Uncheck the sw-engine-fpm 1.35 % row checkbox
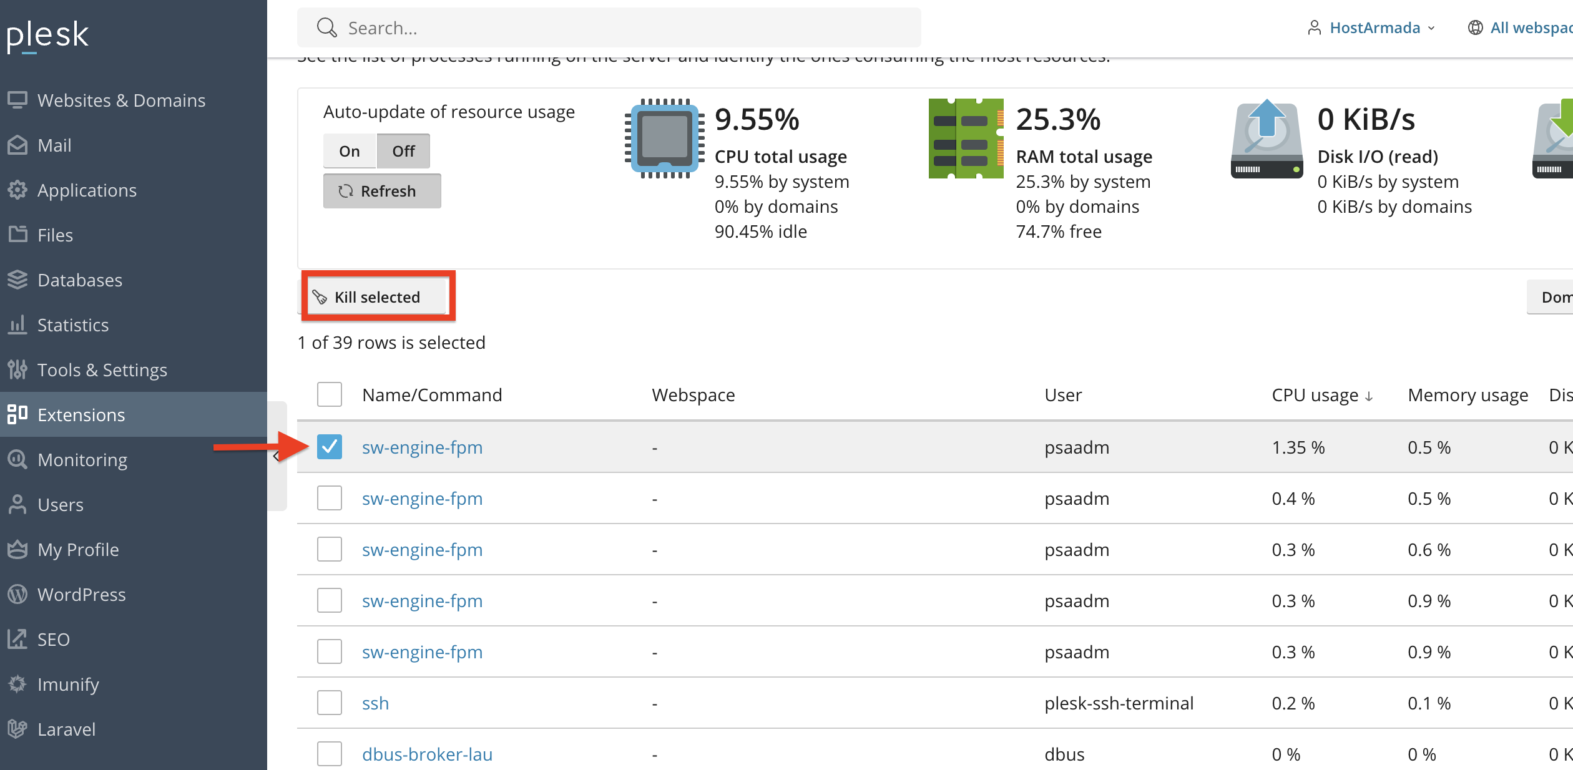 point(329,447)
